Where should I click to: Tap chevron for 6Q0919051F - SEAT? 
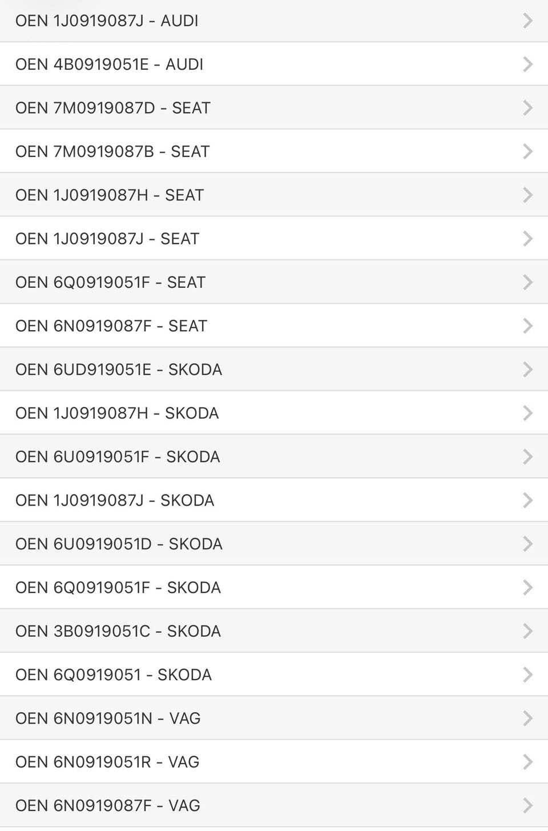(x=527, y=282)
